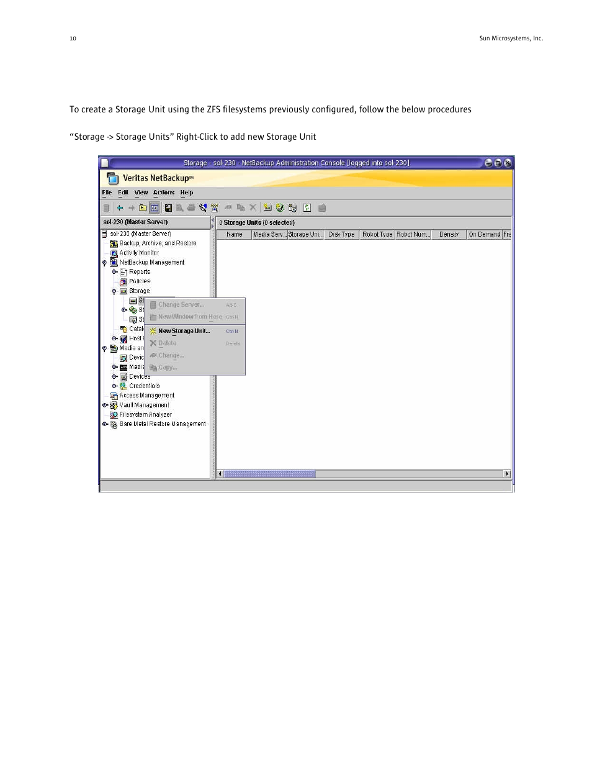Click the Robot Number column header

413,235
